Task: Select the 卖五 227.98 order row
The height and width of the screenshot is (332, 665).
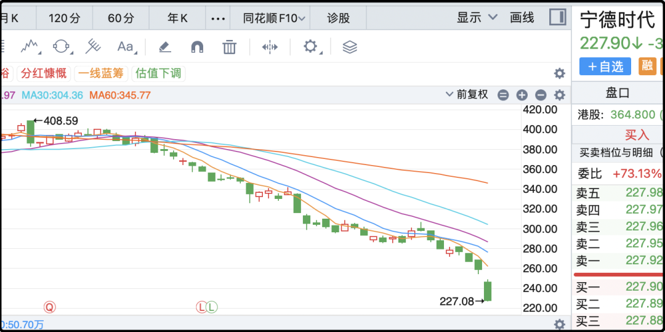Action: click(619, 193)
